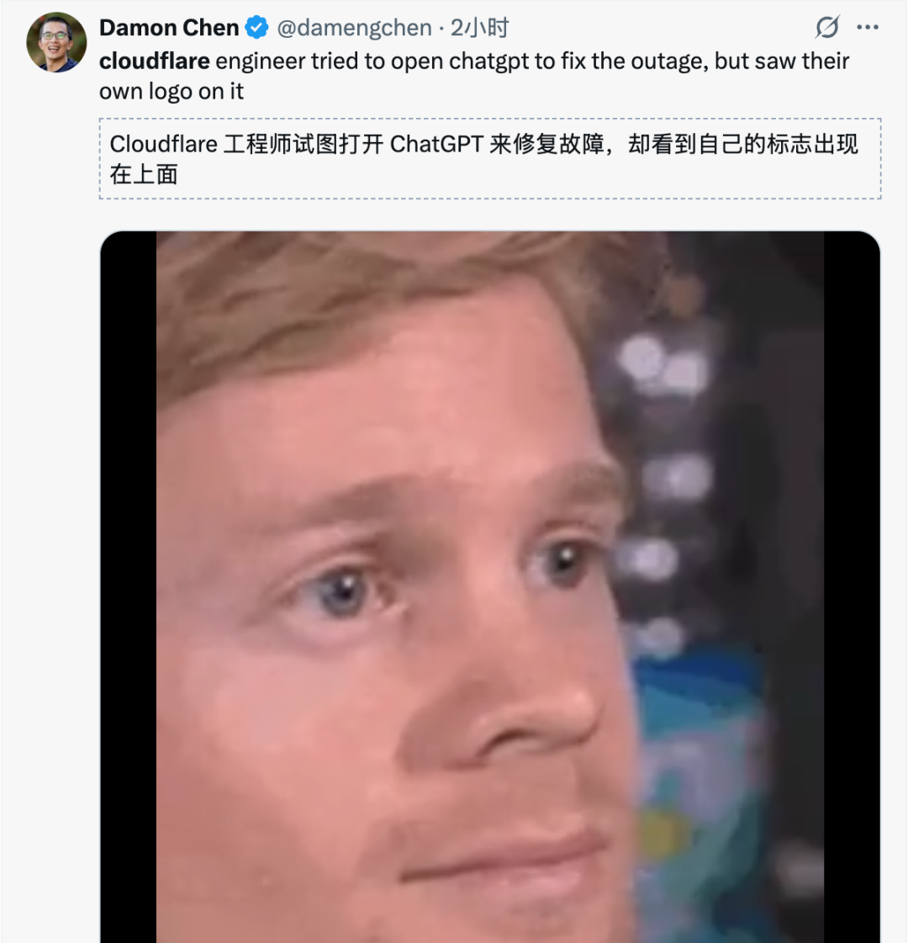Viewport: 908px width, 943px height.
Task: Select the translated line starting with 'Cloudflare 工程师'
Action: point(483,145)
